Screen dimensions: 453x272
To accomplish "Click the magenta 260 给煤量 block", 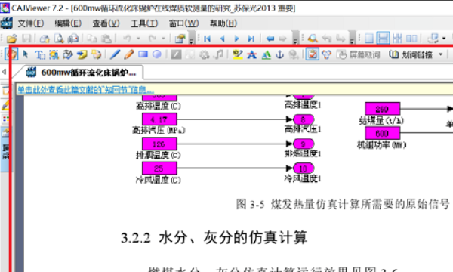I will (382, 109).
